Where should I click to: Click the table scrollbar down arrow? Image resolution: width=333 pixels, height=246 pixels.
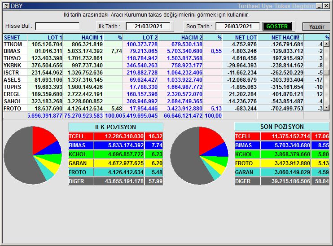click(326, 108)
